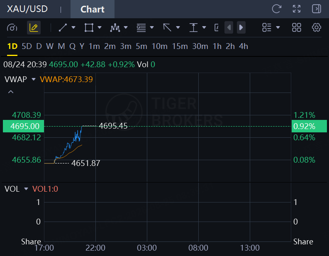Select the rectangle shape tool

[89, 27]
